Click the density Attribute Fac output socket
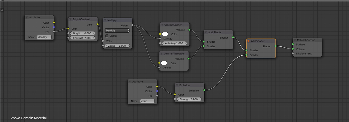This screenshot has height=122, width=349. tap(54, 32)
